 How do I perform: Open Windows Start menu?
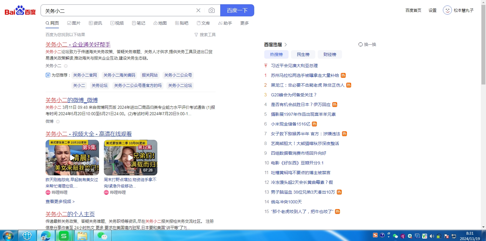pos(8,236)
